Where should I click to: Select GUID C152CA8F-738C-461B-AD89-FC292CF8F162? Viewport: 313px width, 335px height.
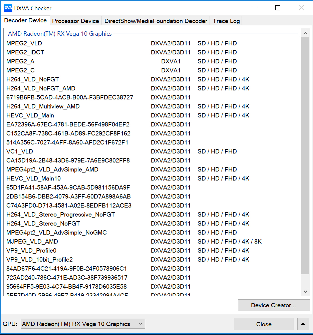(x=152, y=133)
